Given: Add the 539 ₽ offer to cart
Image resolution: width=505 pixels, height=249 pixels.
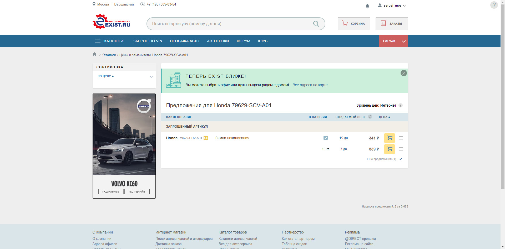Looking at the screenshot, I should 390,149.
